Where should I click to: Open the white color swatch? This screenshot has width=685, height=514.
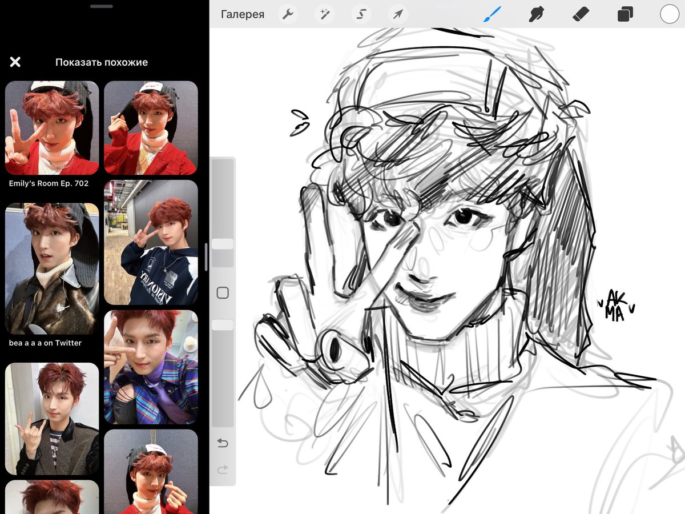670,14
